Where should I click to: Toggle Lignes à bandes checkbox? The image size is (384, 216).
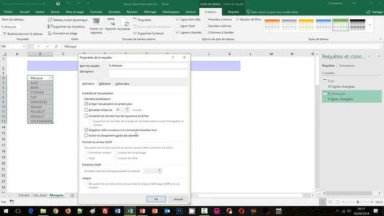(x=178, y=32)
